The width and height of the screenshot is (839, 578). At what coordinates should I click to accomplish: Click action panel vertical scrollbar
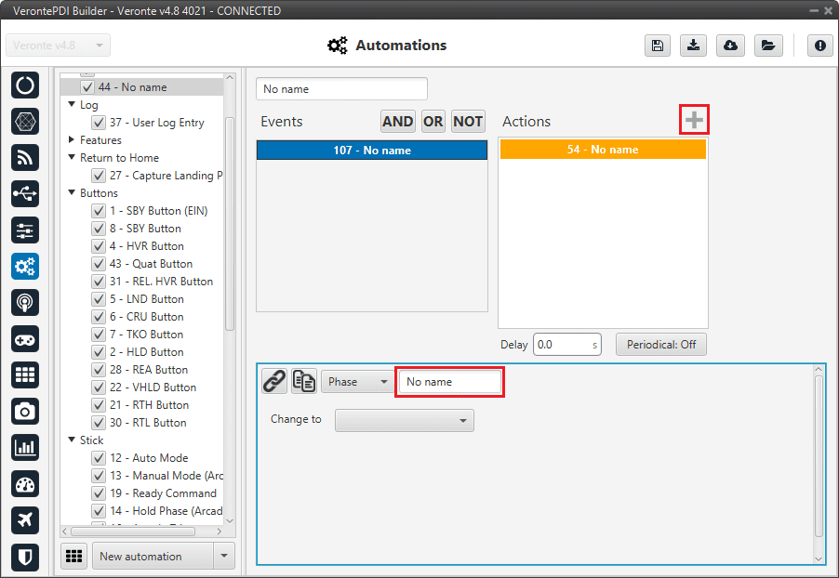click(x=819, y=456)
